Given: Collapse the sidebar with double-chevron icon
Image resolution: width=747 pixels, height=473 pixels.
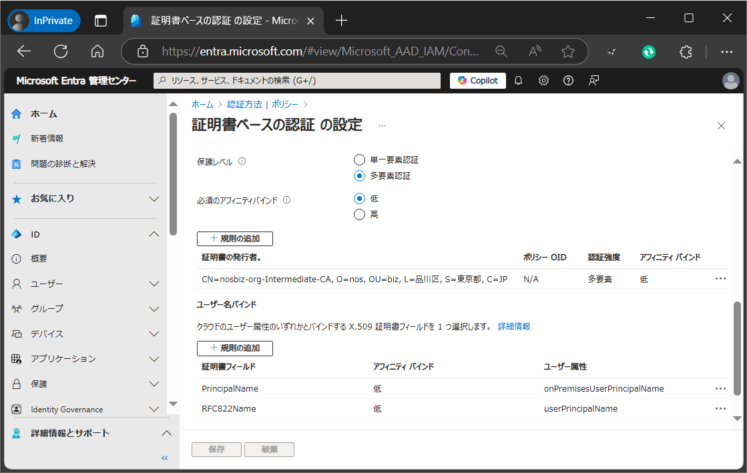Looking at the screenshot, I should point(165,458).
